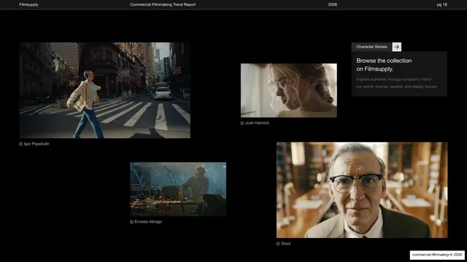467x262 pixels.
Task: Click the commercial-filmmaking-tr-2026 filename label
Action: (437, 255)
